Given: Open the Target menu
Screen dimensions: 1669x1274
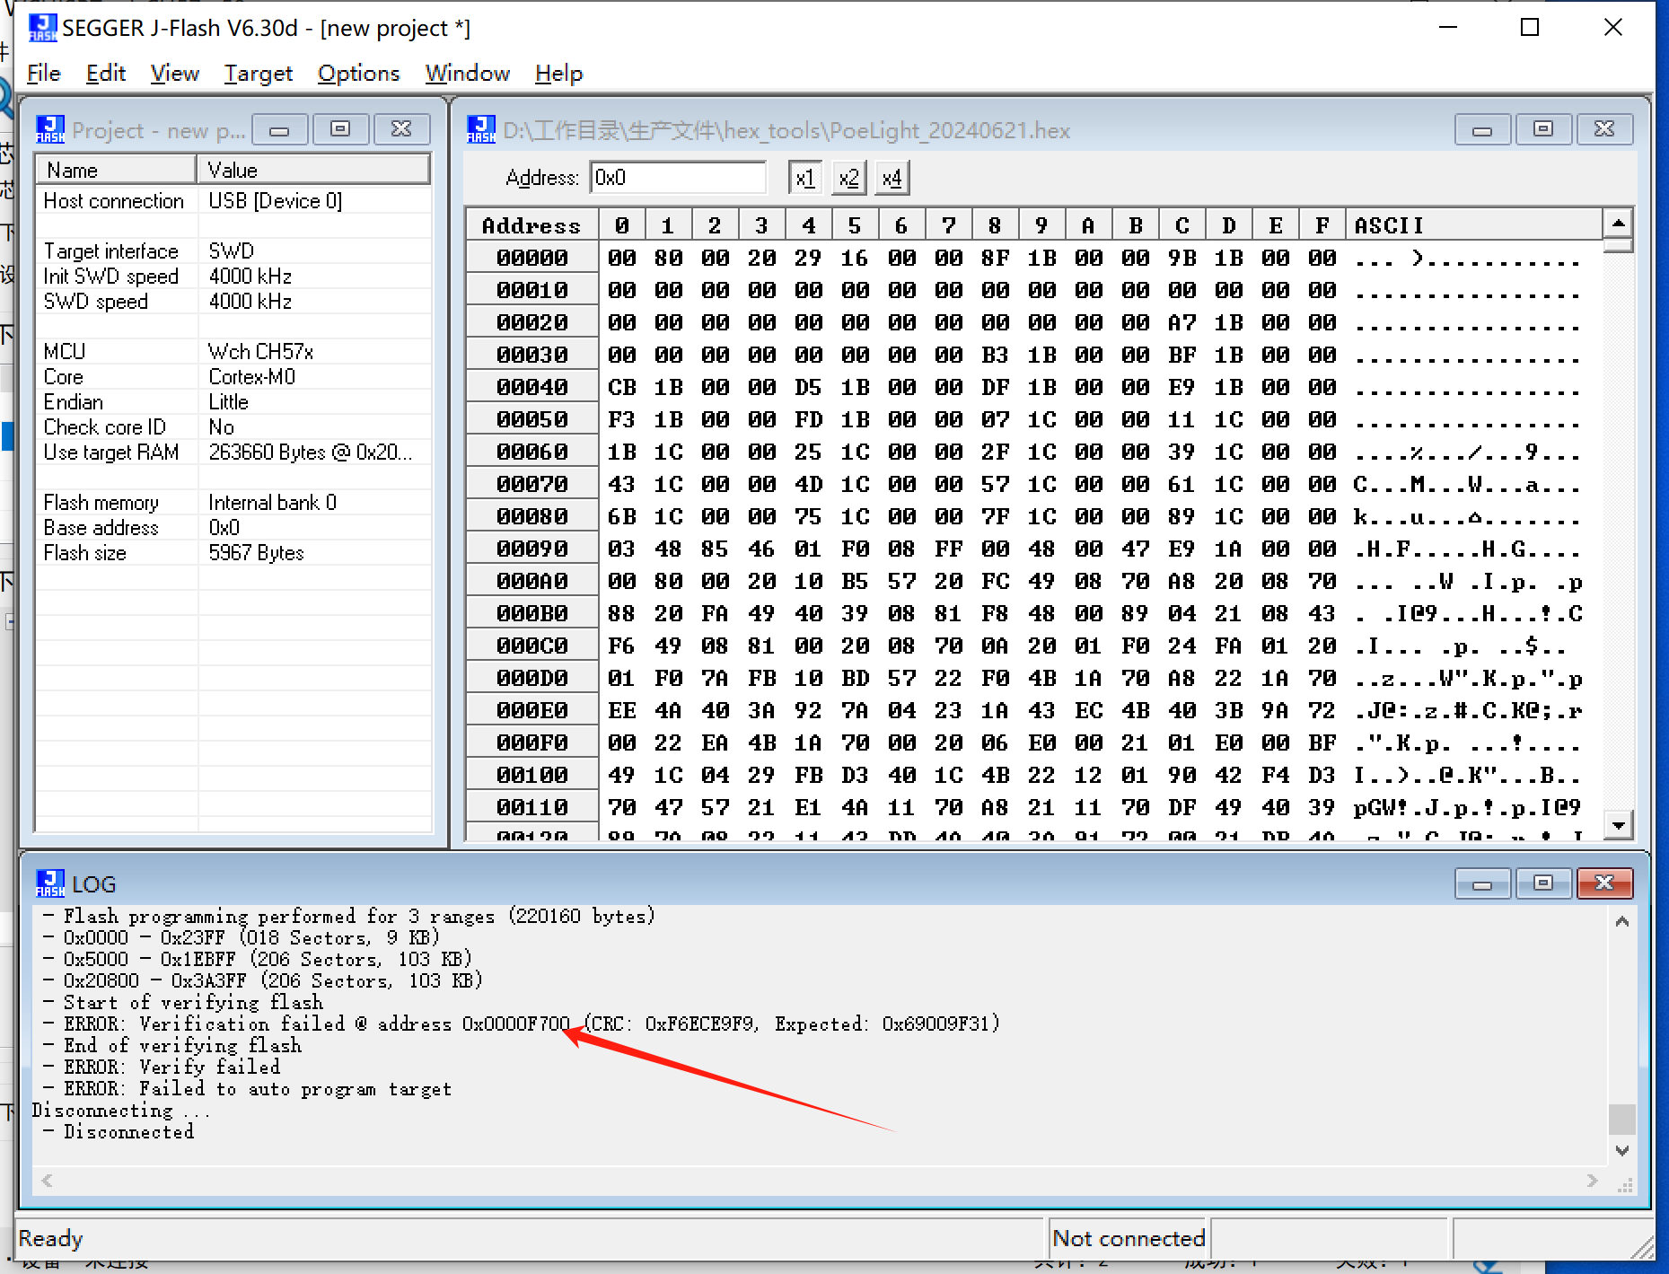Looking at the screenshot, I should (x=258, y=73).
